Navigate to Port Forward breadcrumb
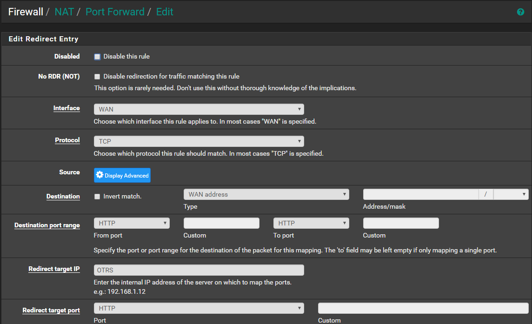532x324 pixels. [115, 12]
